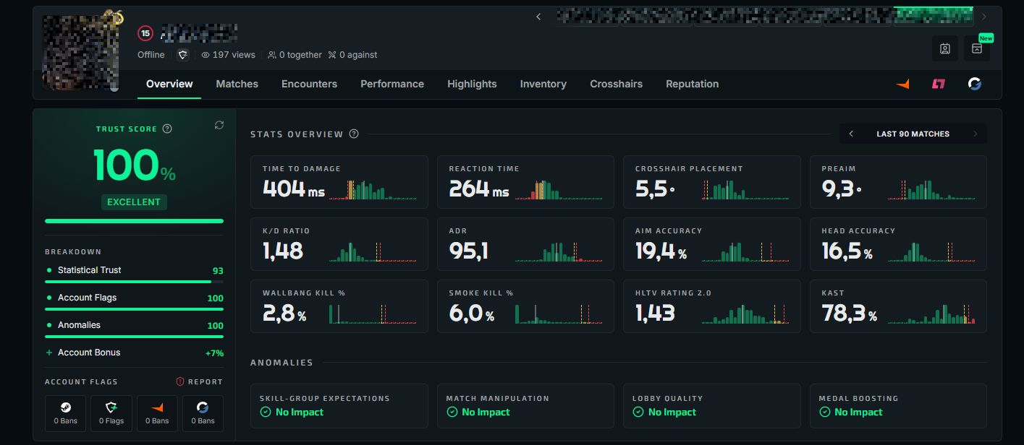Open the Last 90 Matches selector

click(913, 134)
